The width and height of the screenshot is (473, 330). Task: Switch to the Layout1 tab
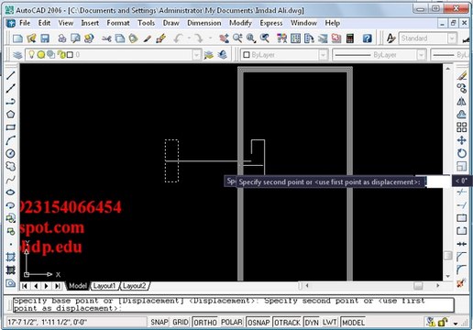tap(104, 286)
